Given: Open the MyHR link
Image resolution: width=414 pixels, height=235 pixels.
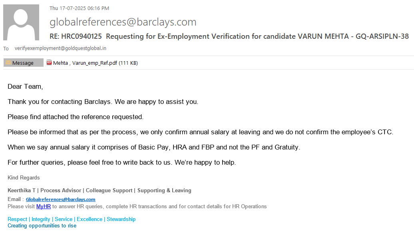Looking at the screenshot, I should point(43,207).
